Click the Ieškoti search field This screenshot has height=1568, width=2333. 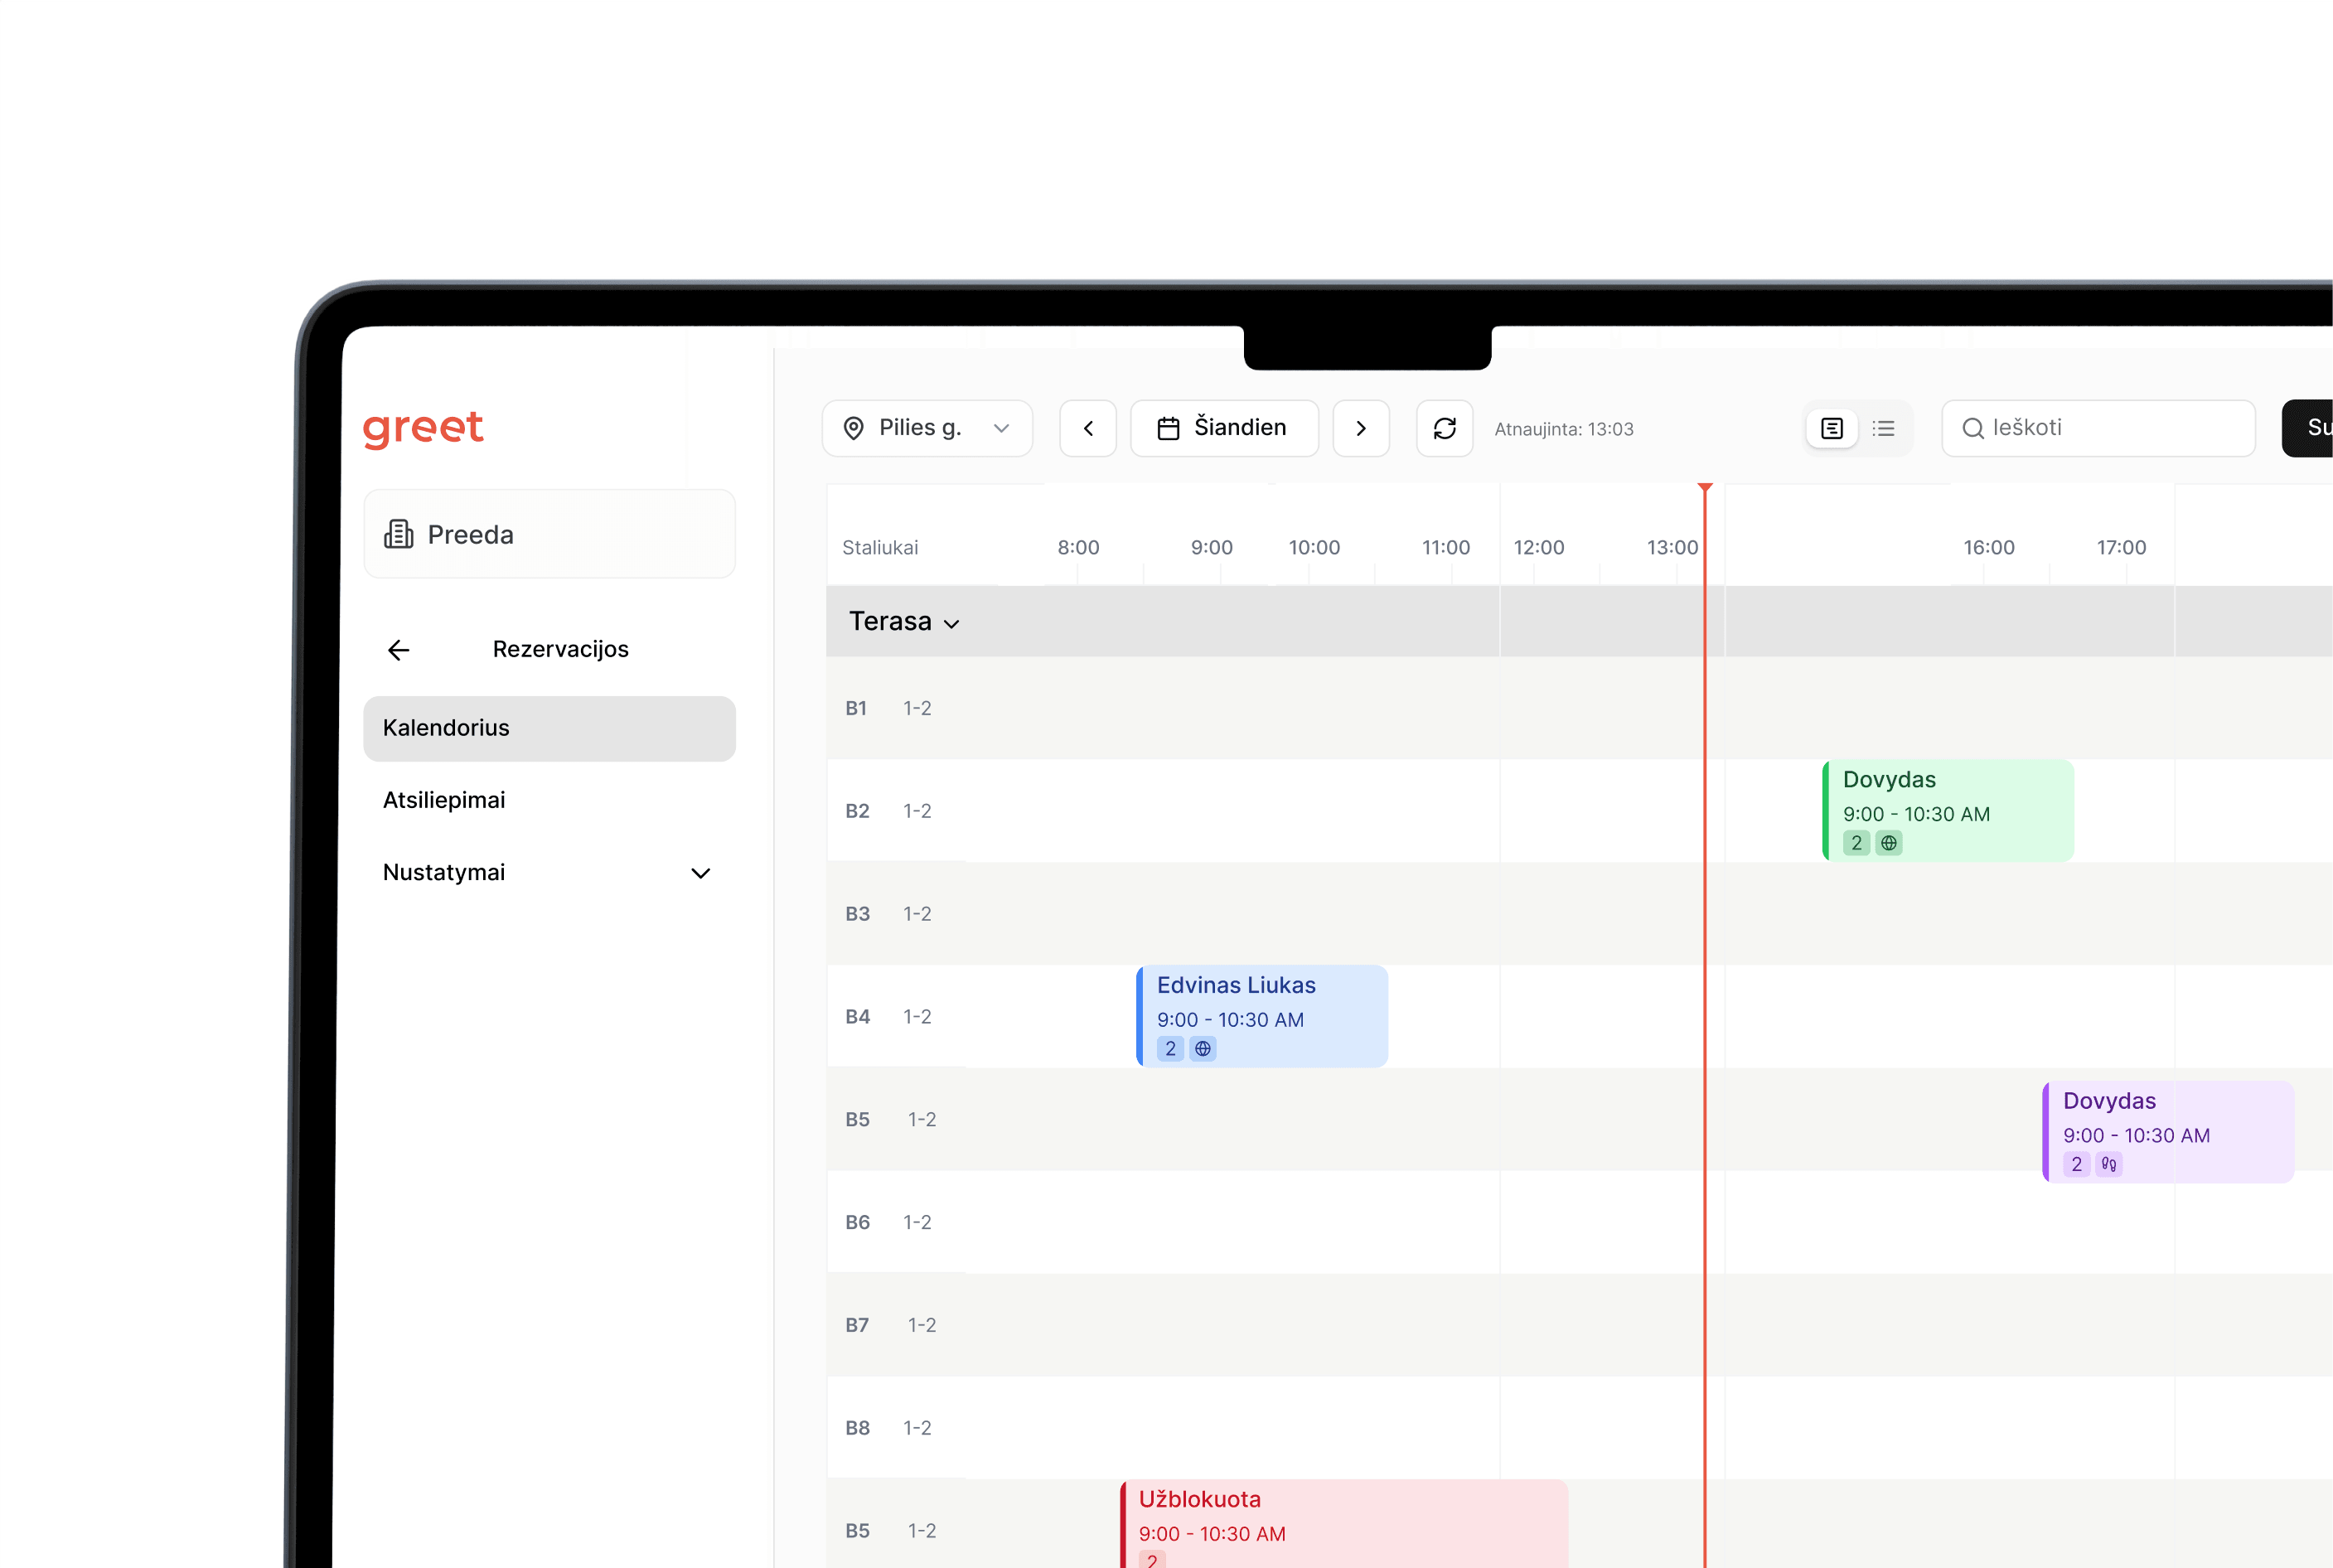tap(2098, 428)
